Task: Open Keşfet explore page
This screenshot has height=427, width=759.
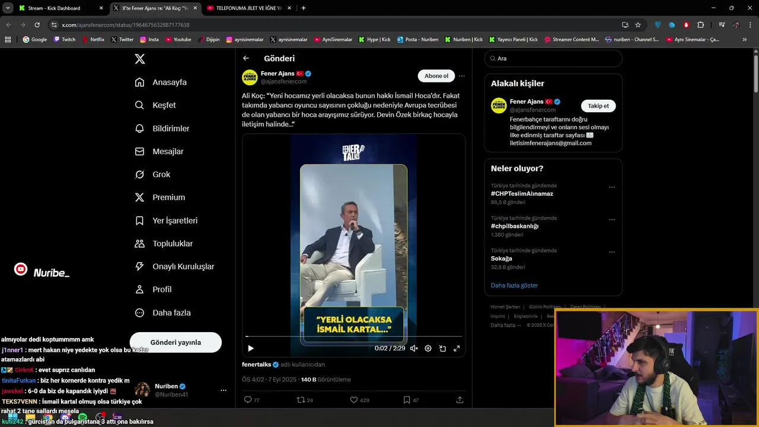Action: 155,105
